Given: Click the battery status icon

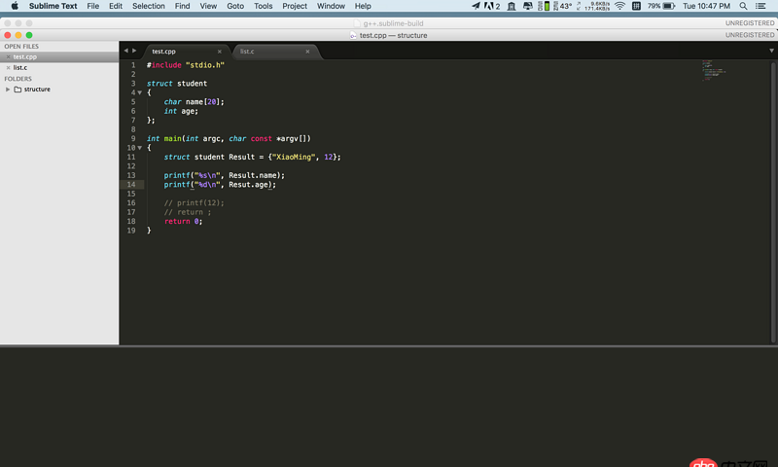Looking at the screenshot, I should (x=669, y=6).
